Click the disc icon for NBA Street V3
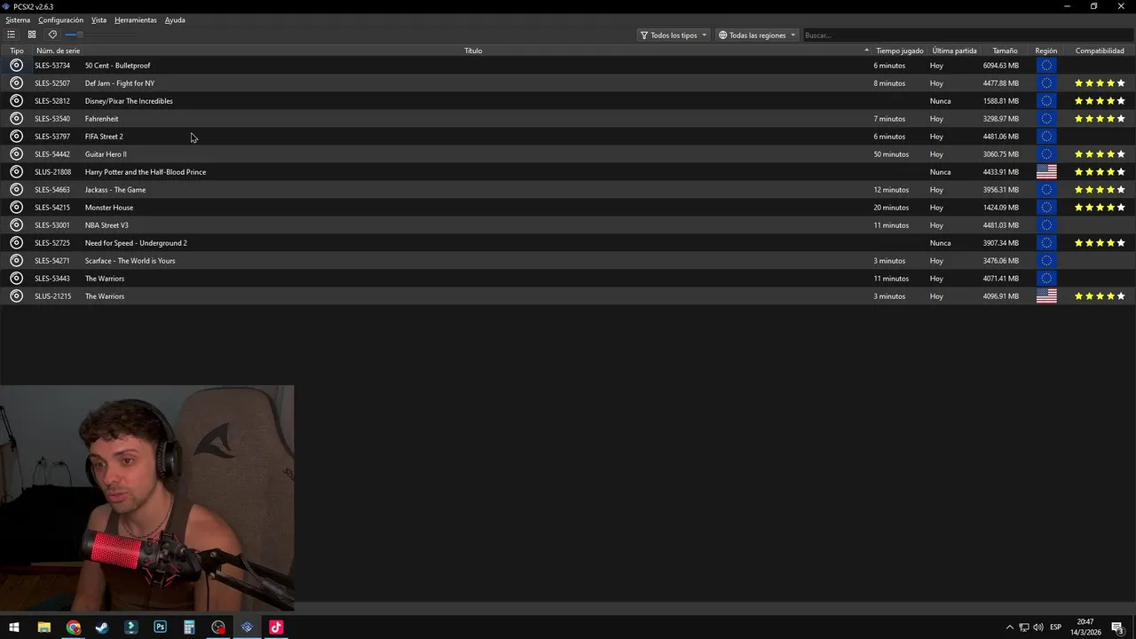The height and width of the screenshot is (639, 1136). 16,225
